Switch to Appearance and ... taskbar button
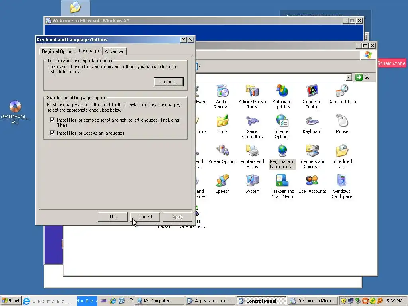Screen dimensions: 408x306 [211, 301]
